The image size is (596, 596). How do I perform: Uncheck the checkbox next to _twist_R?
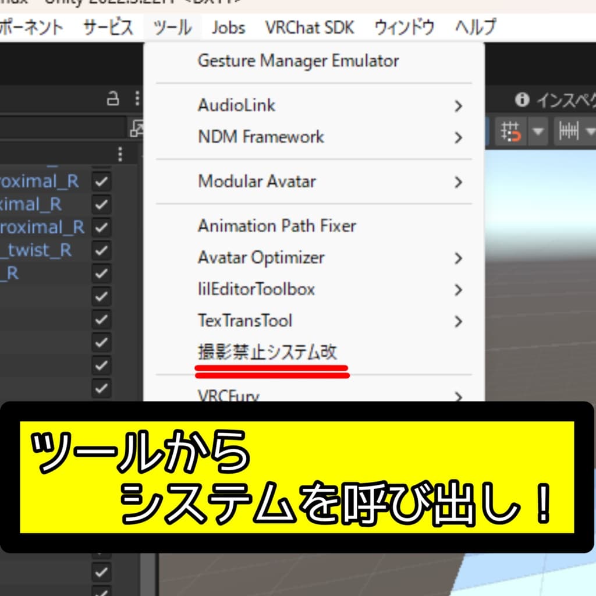click(101, 250)
